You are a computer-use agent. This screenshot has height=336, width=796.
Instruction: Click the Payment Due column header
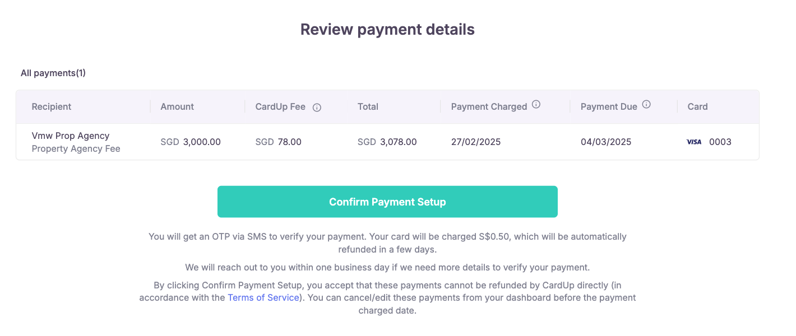point(609,106)
